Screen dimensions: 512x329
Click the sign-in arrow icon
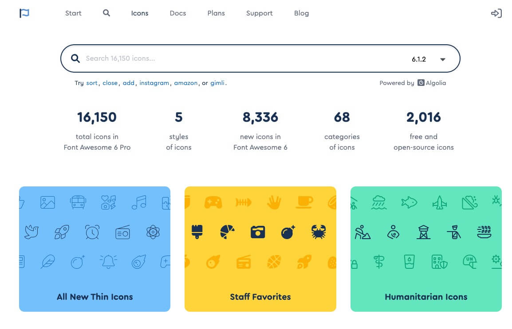496,13
